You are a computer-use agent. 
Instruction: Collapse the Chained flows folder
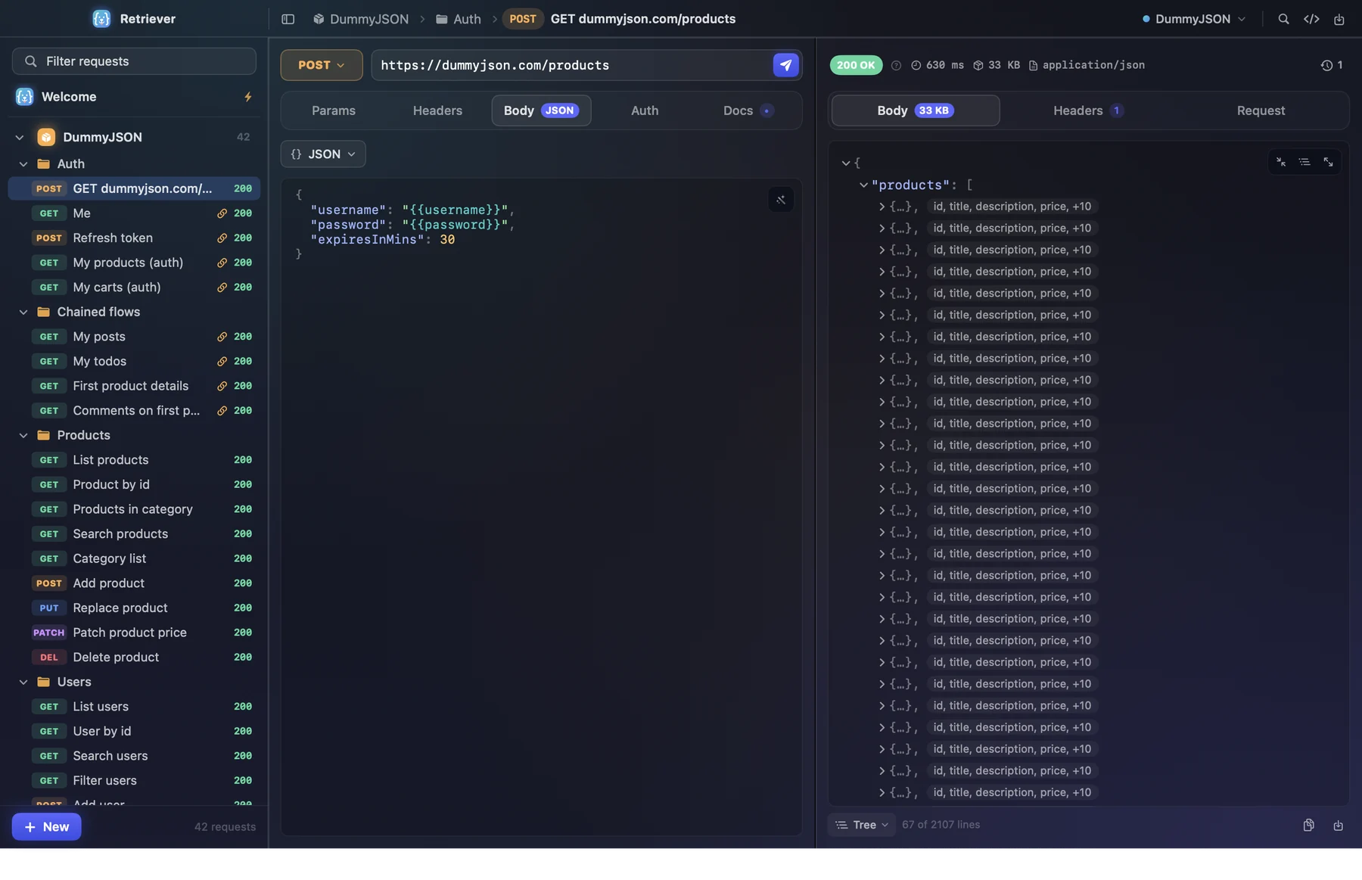point(23,312)
